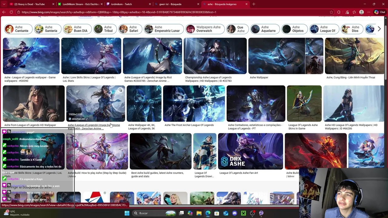388x218 pixels.
Task: Open OBS Studio from the taskbar
Action: [x=252, y=213]
